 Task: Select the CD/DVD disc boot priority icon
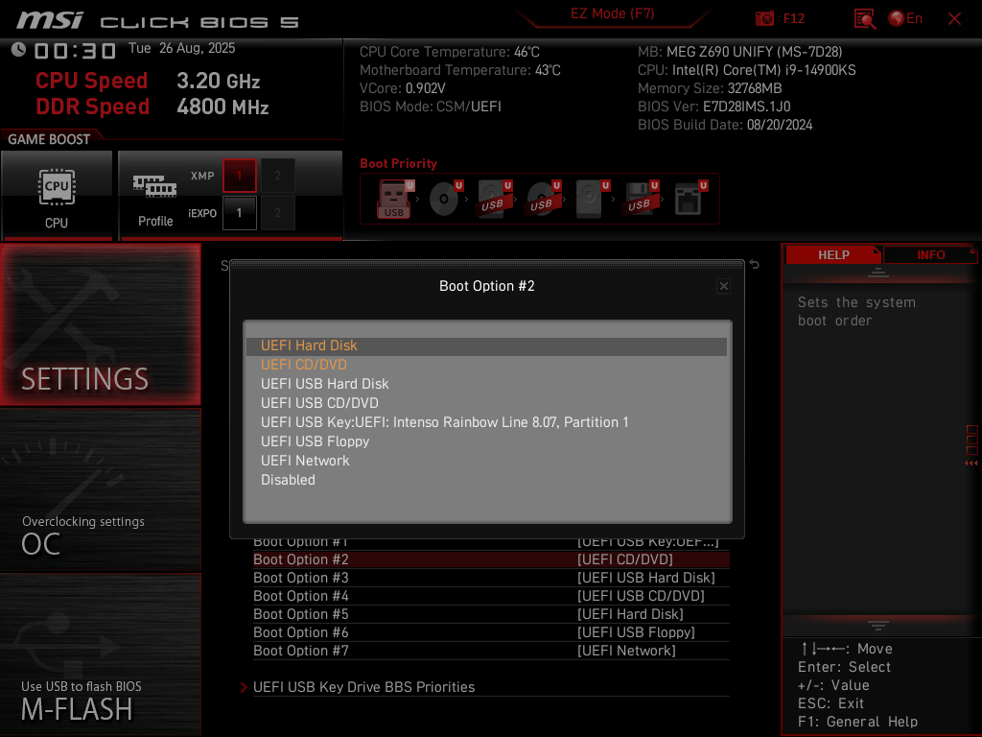coord(445,199)
